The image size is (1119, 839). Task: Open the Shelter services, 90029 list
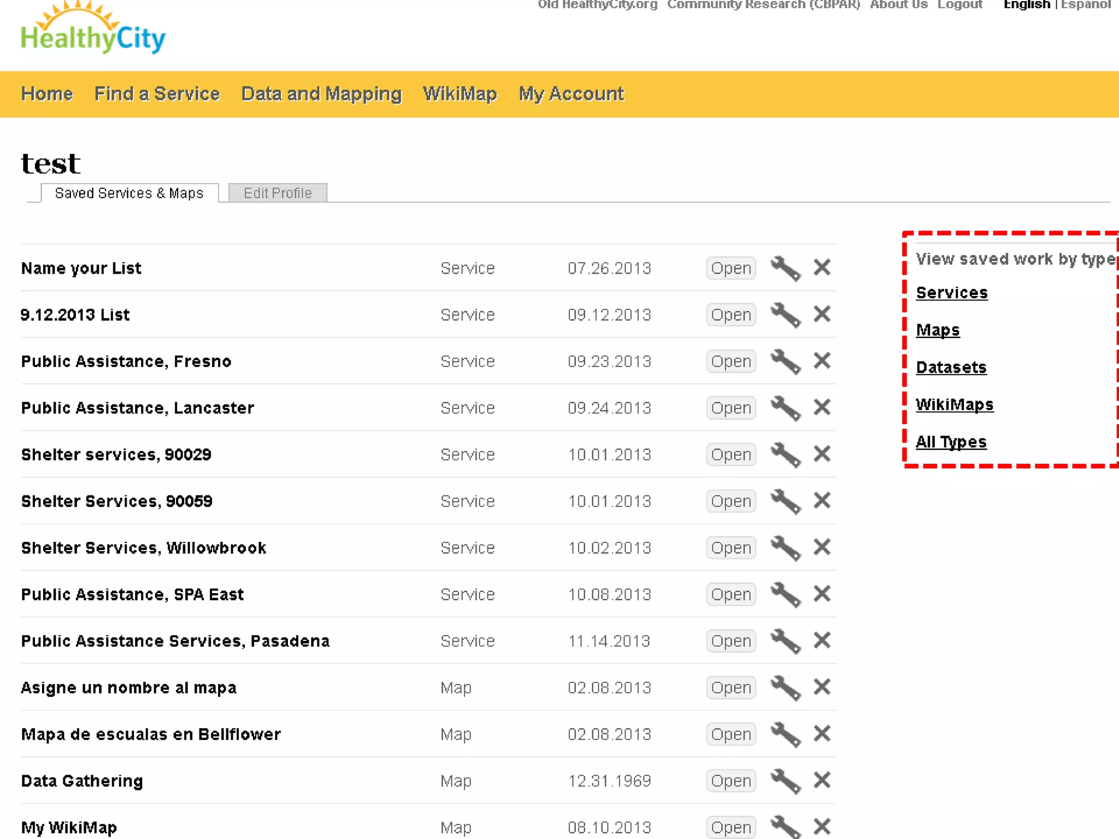731,454
